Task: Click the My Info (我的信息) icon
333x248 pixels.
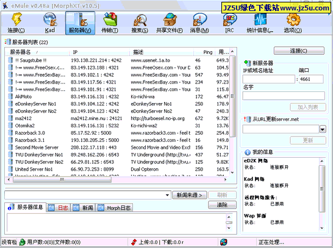Action: pos(248,152)
